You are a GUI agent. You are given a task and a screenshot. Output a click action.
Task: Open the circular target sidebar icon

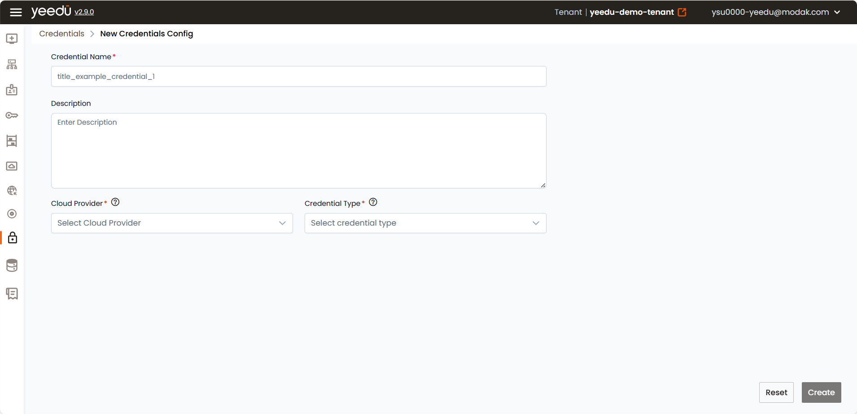[x=12, y=214]
